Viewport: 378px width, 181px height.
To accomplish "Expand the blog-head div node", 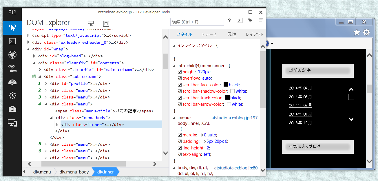I will pos(34,56).
